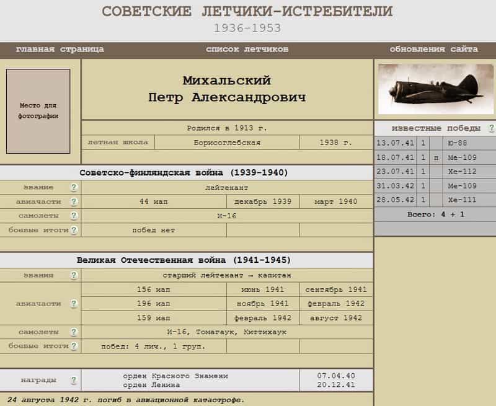Image resolution: width=496 pixels, height=406 pixels.
Task: Click the "СОВЕТСКИЕ ЛЕТЧИКИ-ИСТРЕБИТЕЛИ" site title
Action: click(247, 11)
